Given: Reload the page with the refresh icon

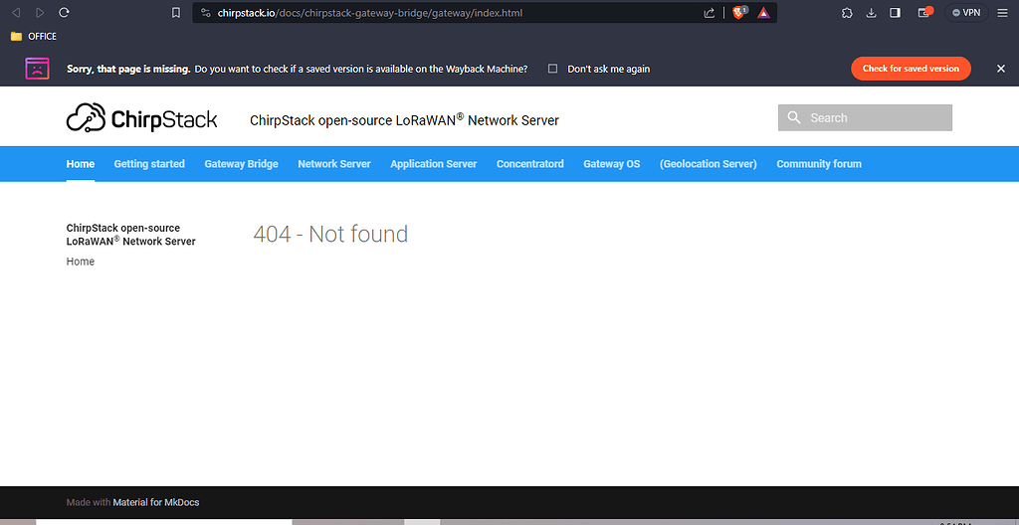Looking at the screenshot, I should click(x=64, y=13).
